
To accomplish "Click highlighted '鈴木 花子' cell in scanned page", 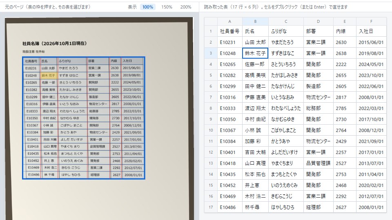I will 49,75.
